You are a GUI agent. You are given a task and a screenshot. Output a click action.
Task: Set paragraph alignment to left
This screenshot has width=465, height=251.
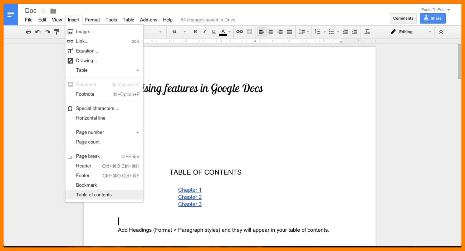tap(261, 32)
